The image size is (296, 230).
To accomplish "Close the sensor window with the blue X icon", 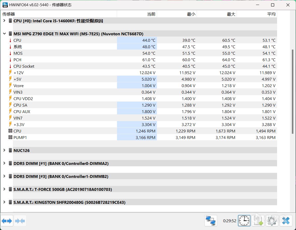I will 286,221.
